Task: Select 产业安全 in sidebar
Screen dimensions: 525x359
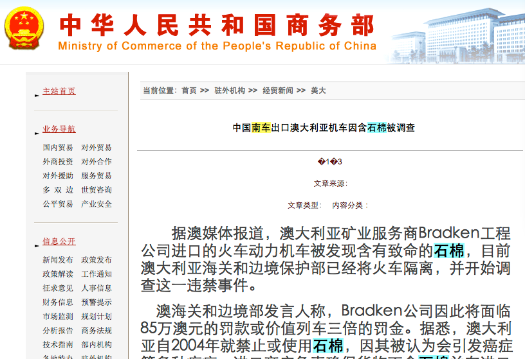Action: 97,204
